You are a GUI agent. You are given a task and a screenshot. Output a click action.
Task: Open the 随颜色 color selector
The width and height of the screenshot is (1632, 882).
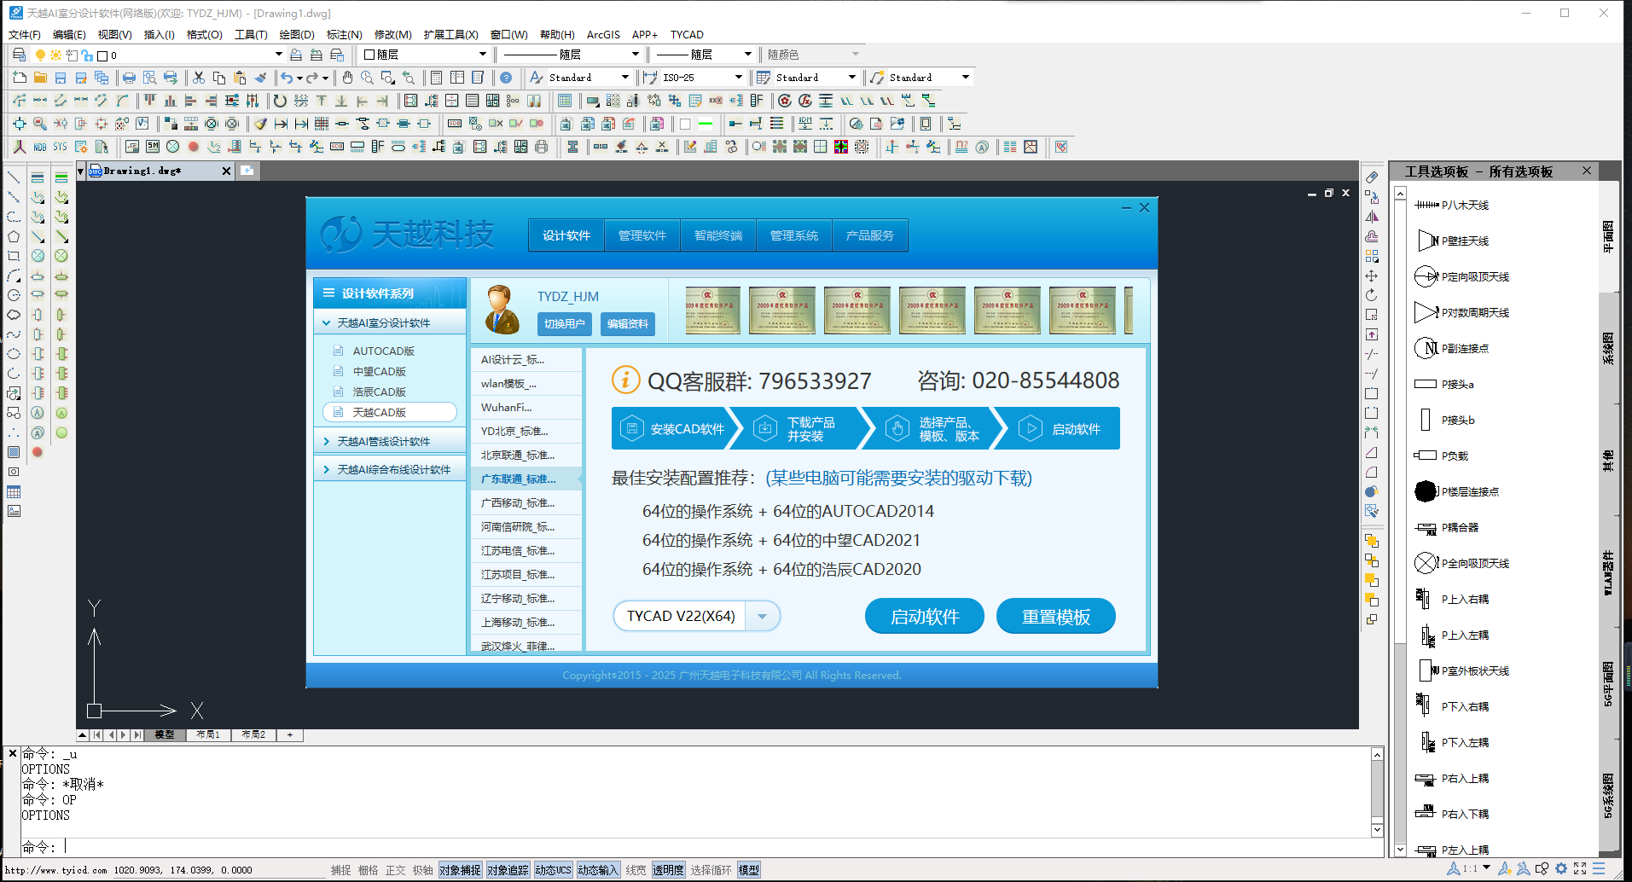812,55
